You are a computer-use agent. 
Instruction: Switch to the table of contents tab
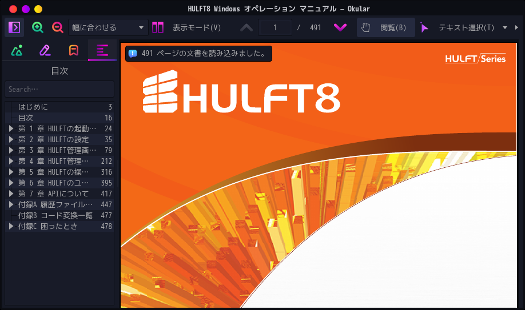coord(102,50)
